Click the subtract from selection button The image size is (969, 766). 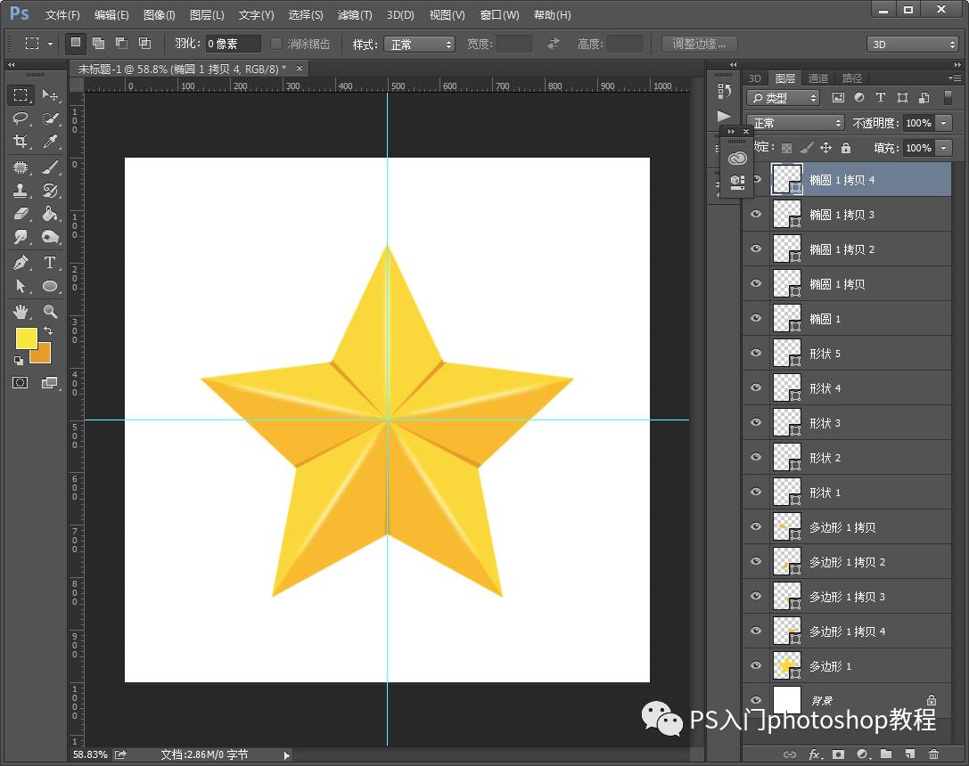tap(122, 43)
